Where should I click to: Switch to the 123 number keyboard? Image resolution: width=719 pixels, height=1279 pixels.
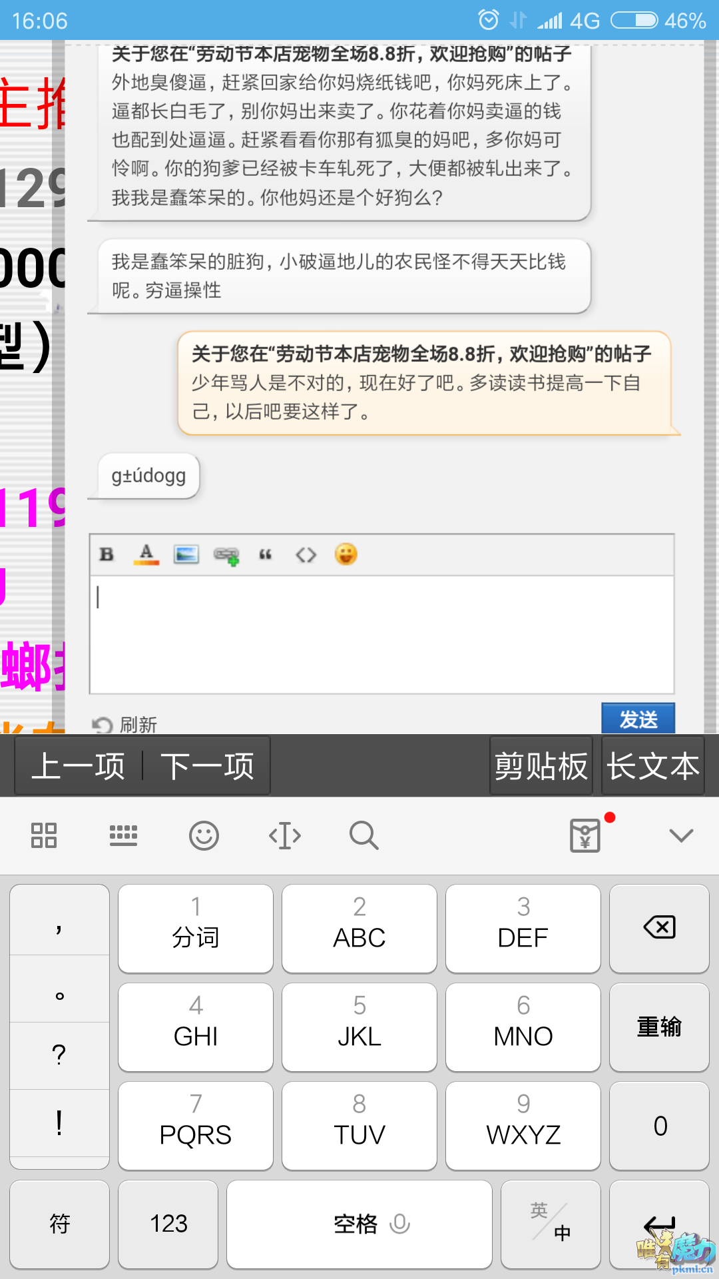coord(168,1224)
